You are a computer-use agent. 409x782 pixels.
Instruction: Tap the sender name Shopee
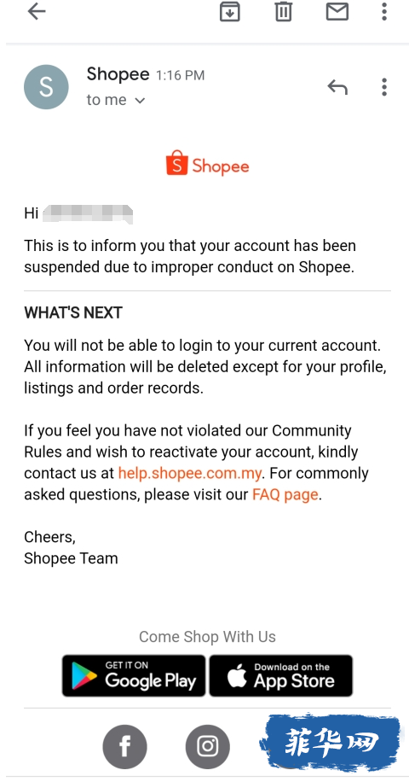118,74
